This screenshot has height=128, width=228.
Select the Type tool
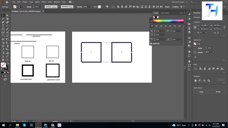point(3,26)
